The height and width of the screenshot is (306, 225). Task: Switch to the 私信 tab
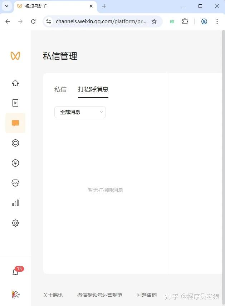point(60,89)
